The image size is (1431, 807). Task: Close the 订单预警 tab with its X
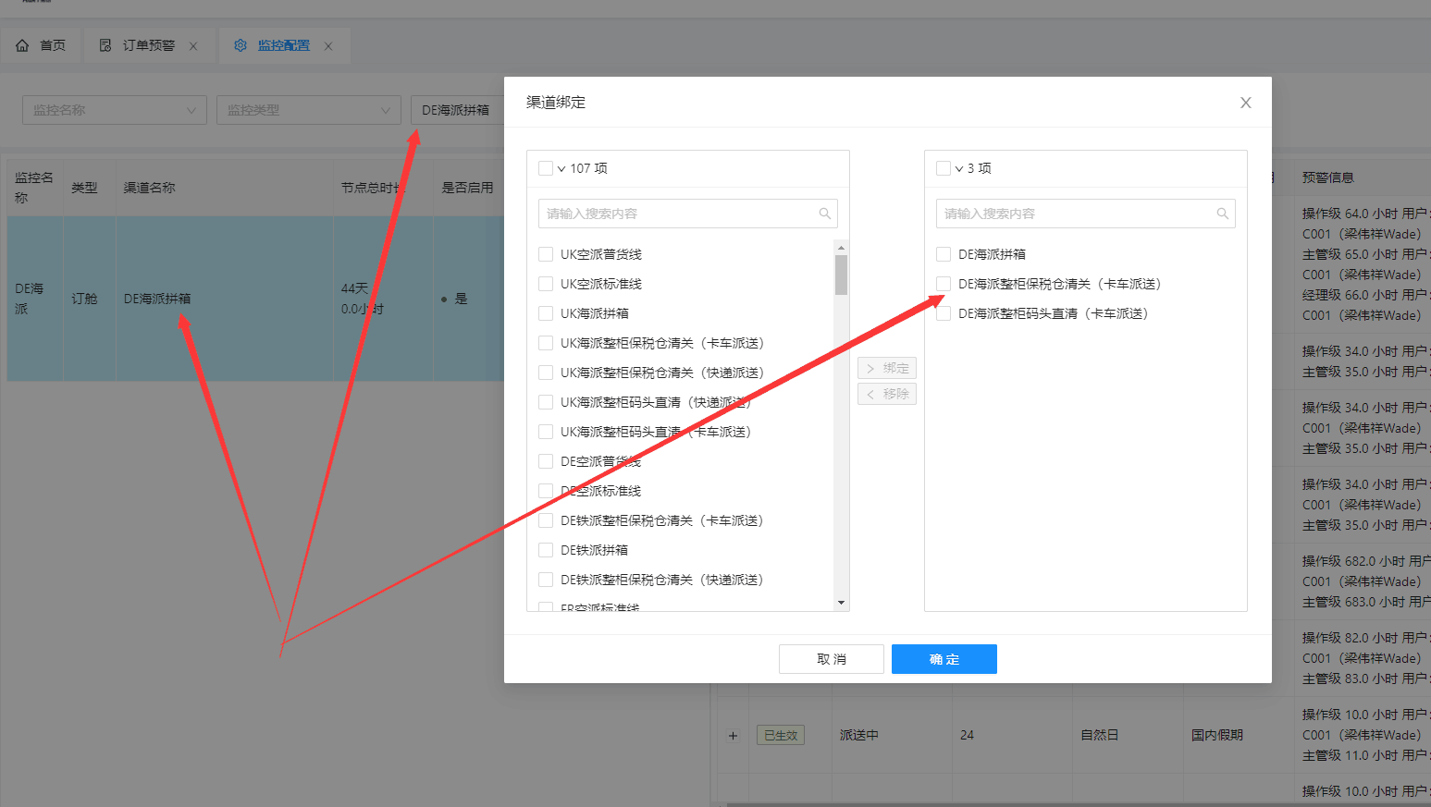[x=193, y=46]
